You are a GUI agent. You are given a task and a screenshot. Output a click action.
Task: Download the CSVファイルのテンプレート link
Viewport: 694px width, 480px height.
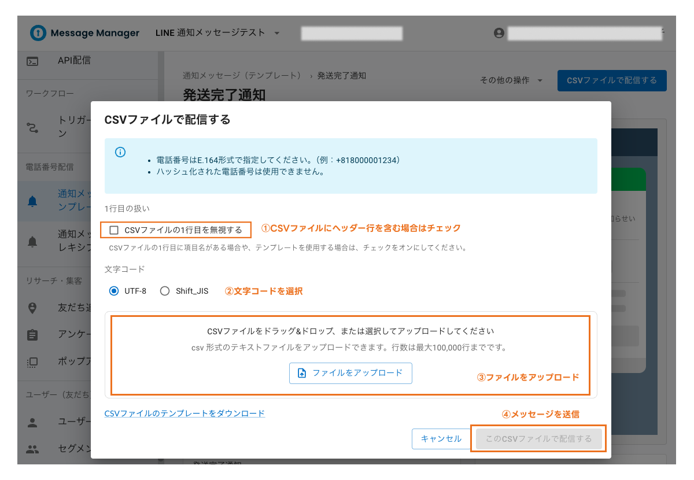tap(184, 413)
